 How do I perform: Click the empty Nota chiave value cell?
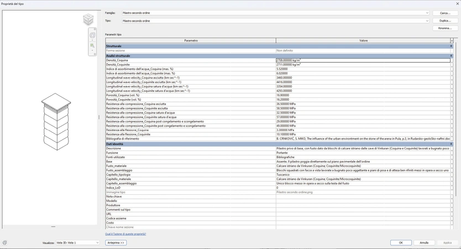click(363, 196)
